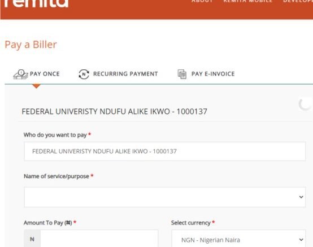Open the REMITA MOBILE menu item
Image resolution: width=313 pixels, height=247 pixels.
tap(247, 1)
